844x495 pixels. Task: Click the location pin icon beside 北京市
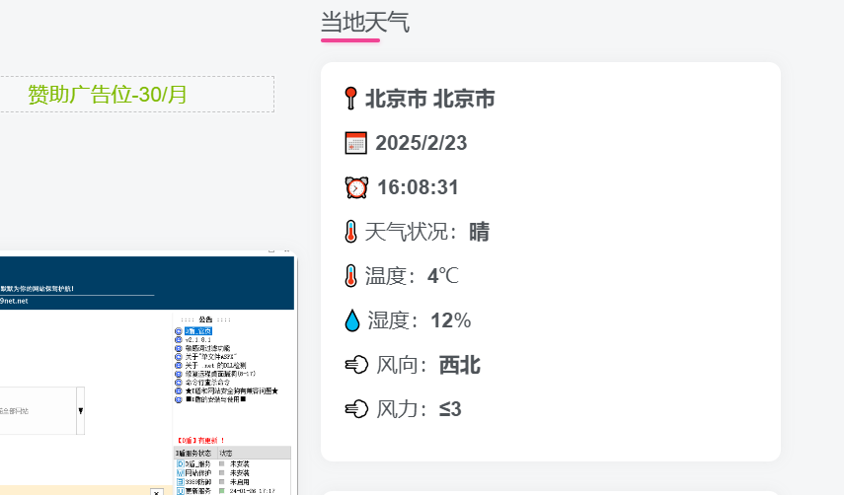point(351,99)
